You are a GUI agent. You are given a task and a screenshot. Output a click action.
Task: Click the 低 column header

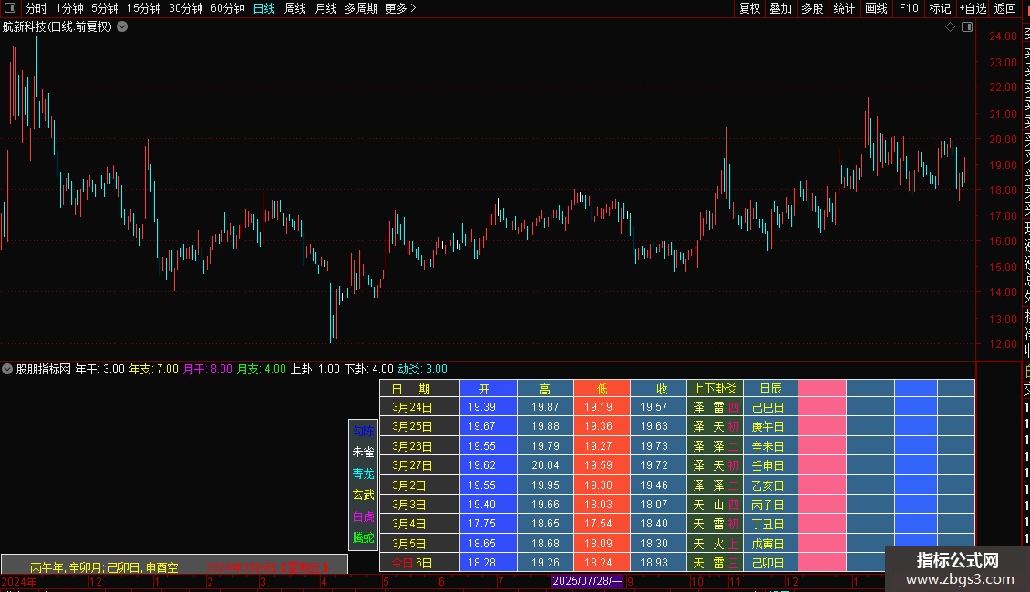click(602, 389)
